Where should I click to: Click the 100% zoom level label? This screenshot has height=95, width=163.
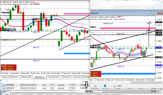click(119, 86)
